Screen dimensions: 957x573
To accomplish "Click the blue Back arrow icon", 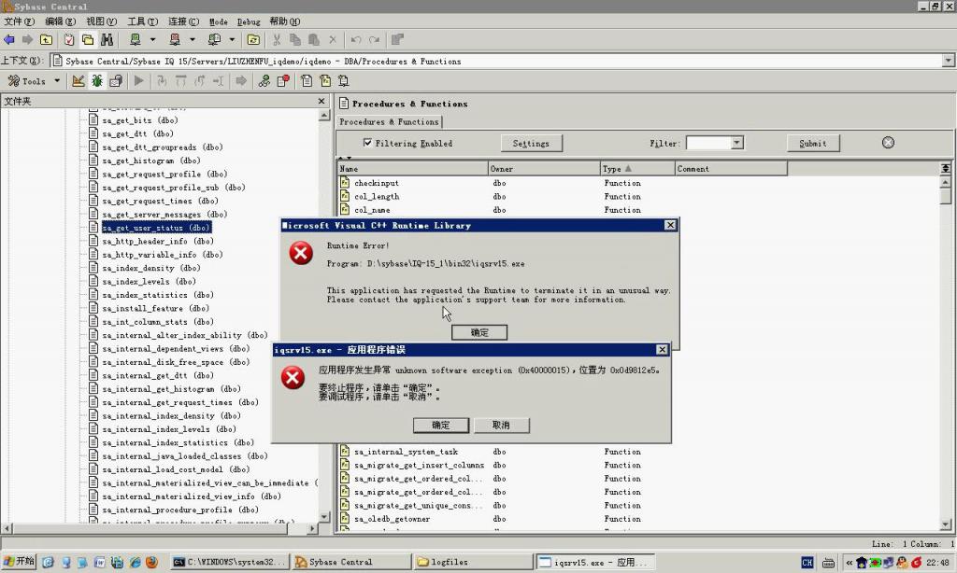I will 9,39.
